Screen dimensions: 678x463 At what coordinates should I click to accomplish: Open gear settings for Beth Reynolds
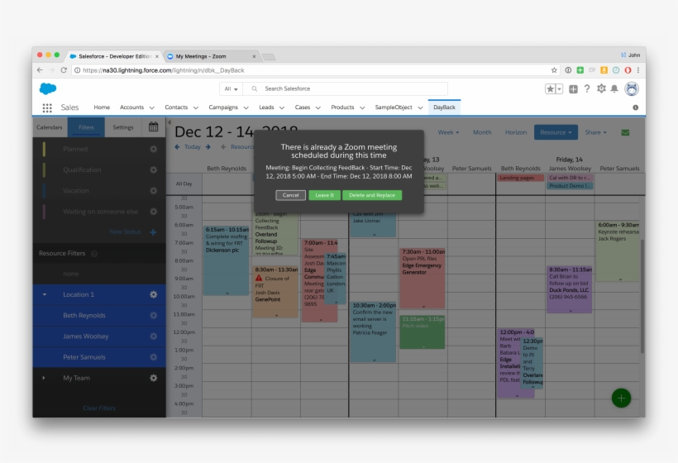click(153, 315)
